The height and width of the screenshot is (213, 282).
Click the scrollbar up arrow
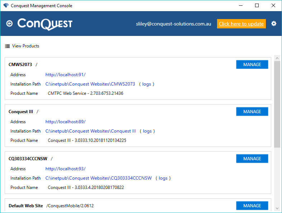pyautogui.click(x=277, y=58)
